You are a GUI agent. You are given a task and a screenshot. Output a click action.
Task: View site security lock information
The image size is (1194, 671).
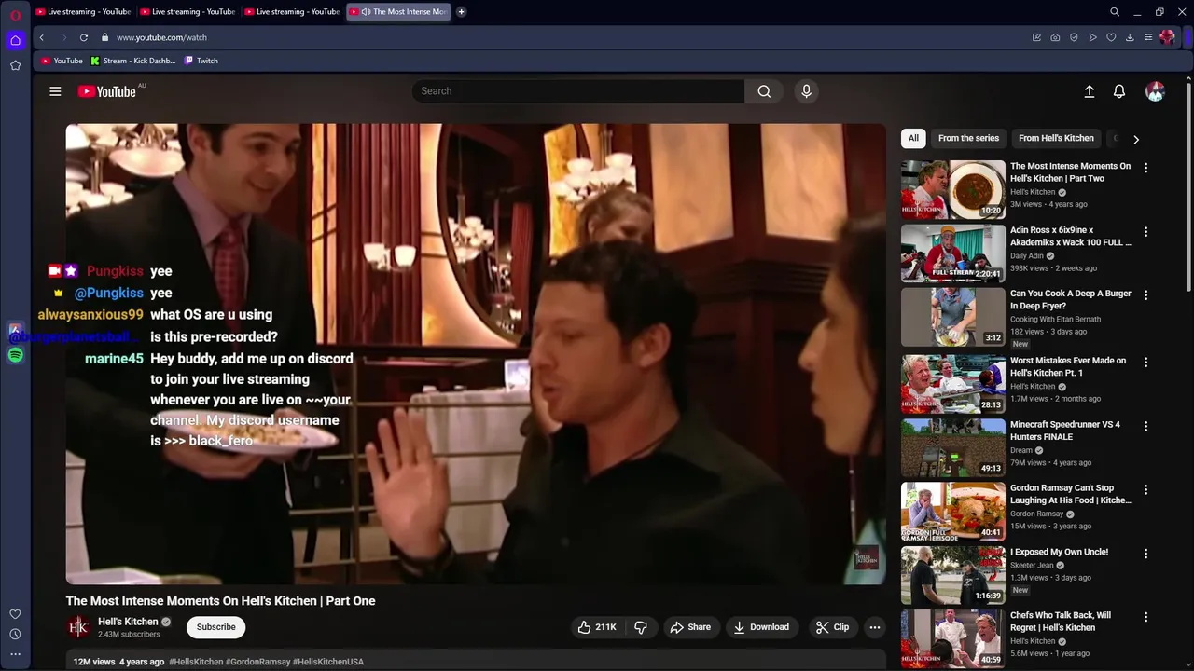point(104,37)
